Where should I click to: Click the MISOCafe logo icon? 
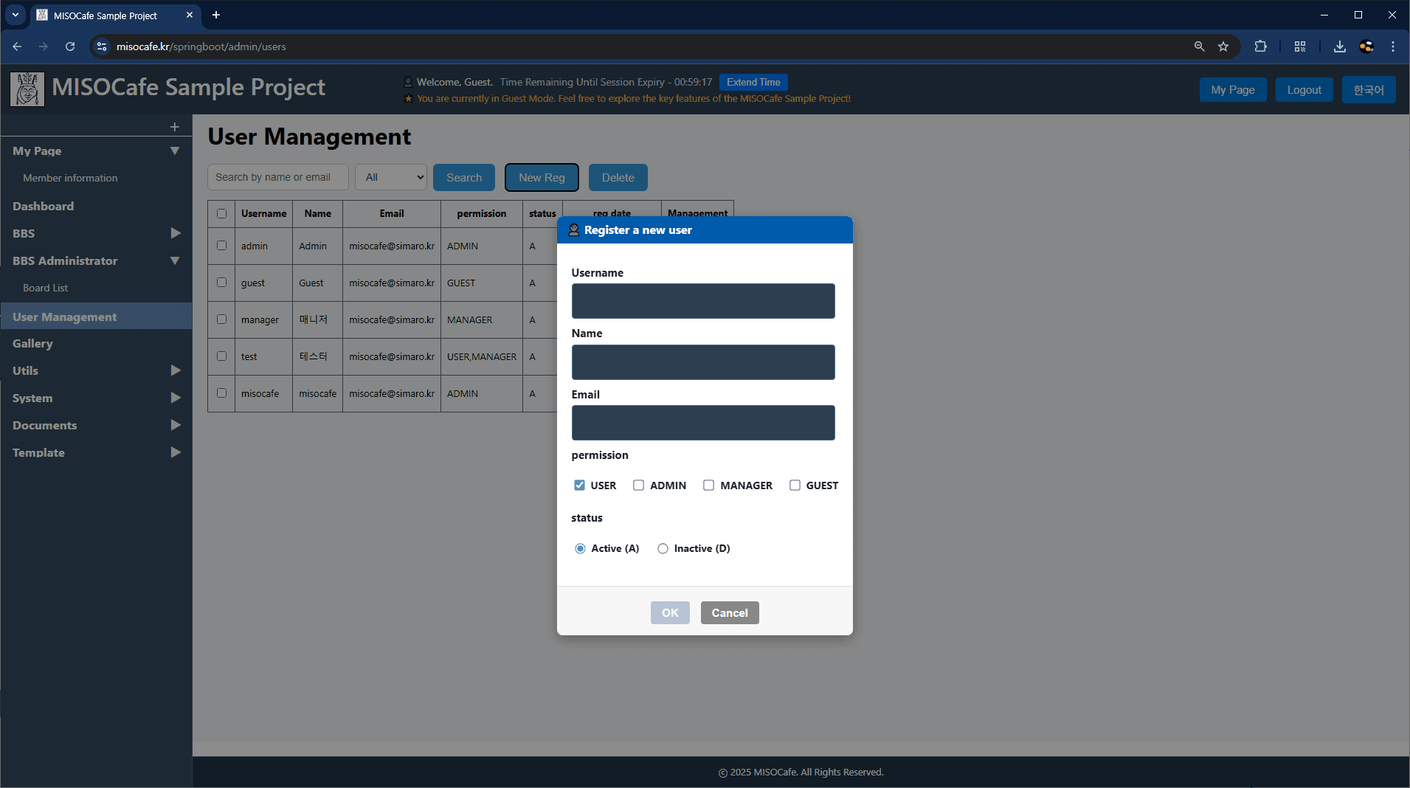pos(26,89)
